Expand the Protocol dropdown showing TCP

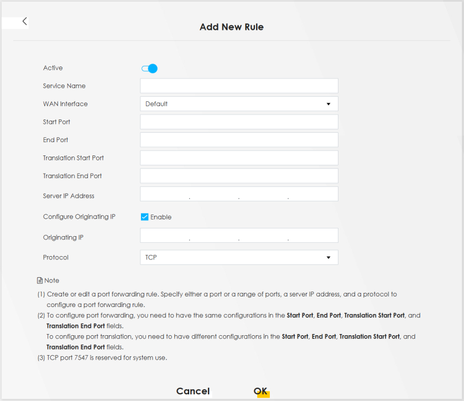[239, 257]
